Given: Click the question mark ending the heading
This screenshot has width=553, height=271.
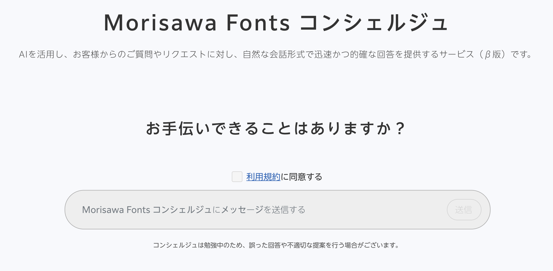Looking at the screenshot, I should point(400,129).
